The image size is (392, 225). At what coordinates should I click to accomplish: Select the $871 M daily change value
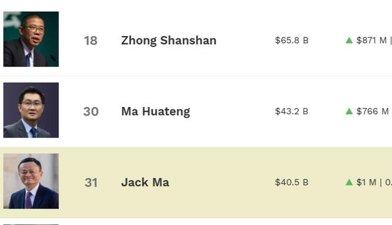(372, 40)
